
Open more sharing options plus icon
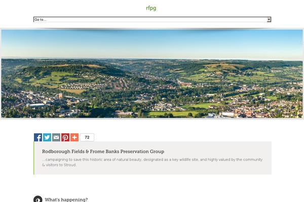pos(74,137)
